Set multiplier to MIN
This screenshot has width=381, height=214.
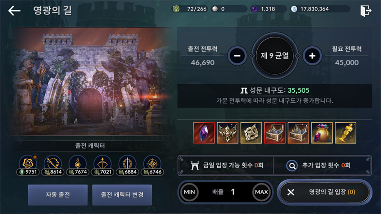pyautogui.click(x=189, y=192)
